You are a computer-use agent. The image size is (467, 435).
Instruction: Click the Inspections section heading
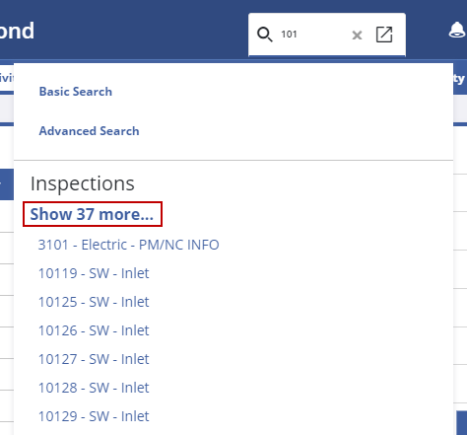point(83,183)
